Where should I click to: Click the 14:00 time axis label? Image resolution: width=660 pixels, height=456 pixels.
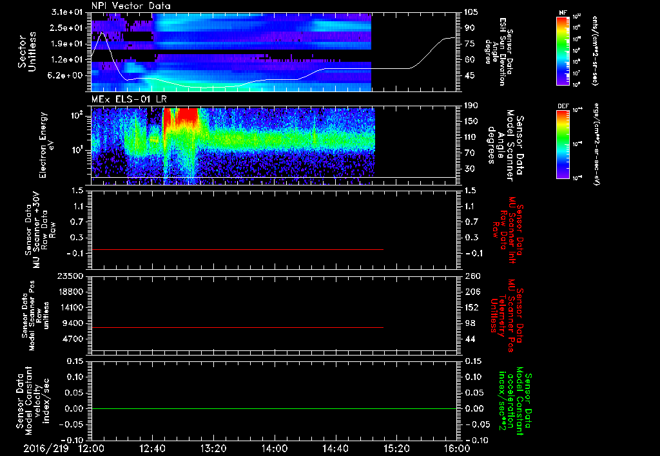(274, 448)
